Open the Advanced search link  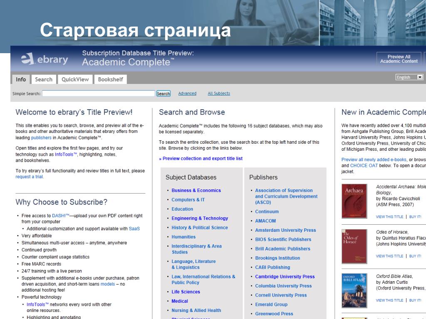187,93
